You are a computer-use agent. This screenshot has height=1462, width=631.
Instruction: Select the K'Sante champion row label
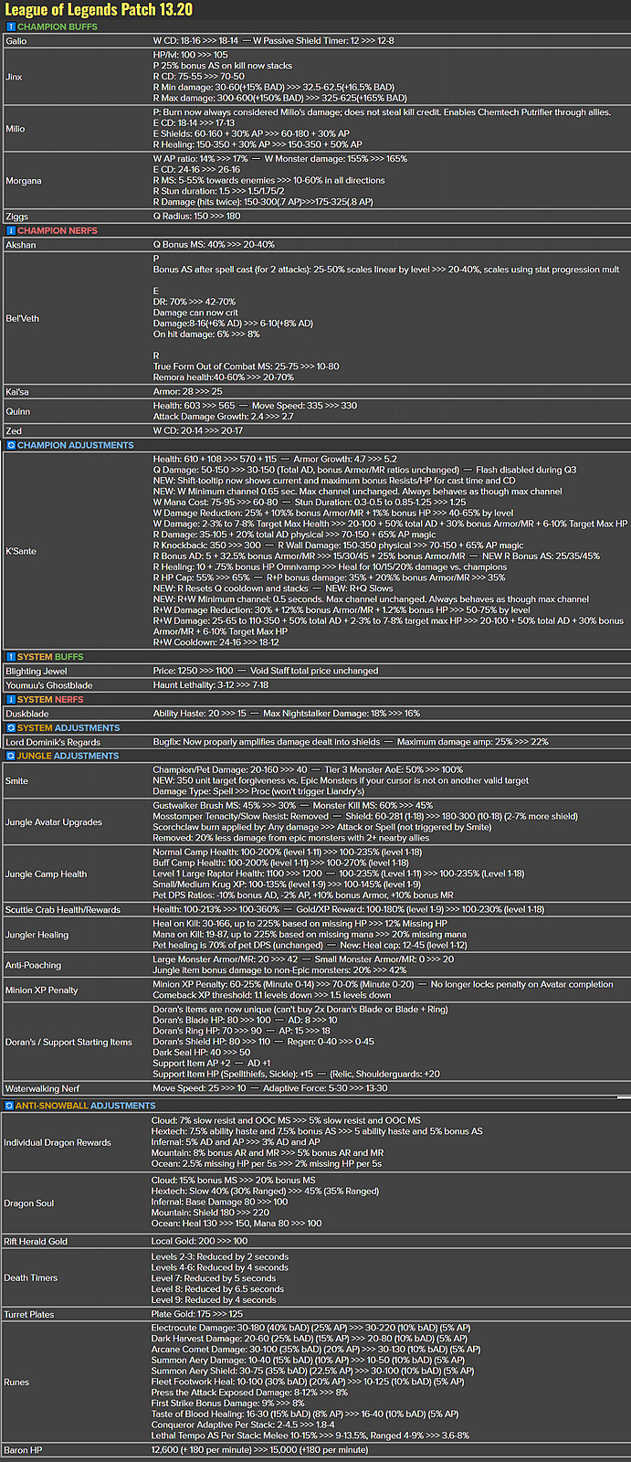coord(21,551)
